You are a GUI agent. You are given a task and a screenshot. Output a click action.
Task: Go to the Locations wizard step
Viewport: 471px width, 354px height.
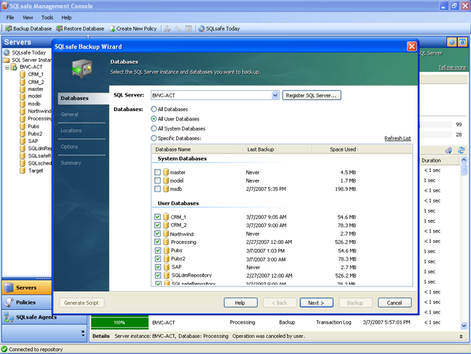pos(71,131)
